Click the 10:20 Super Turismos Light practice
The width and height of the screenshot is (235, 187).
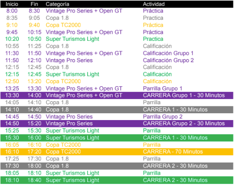tap(117, 39)
